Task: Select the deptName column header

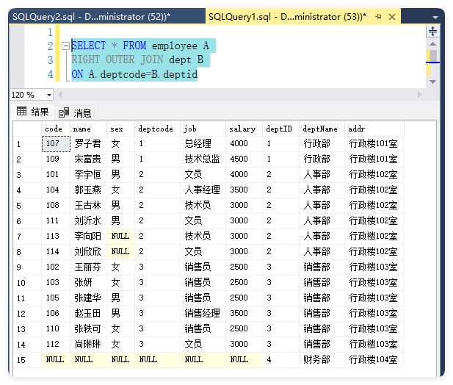Action: click(x=322, y=129)
